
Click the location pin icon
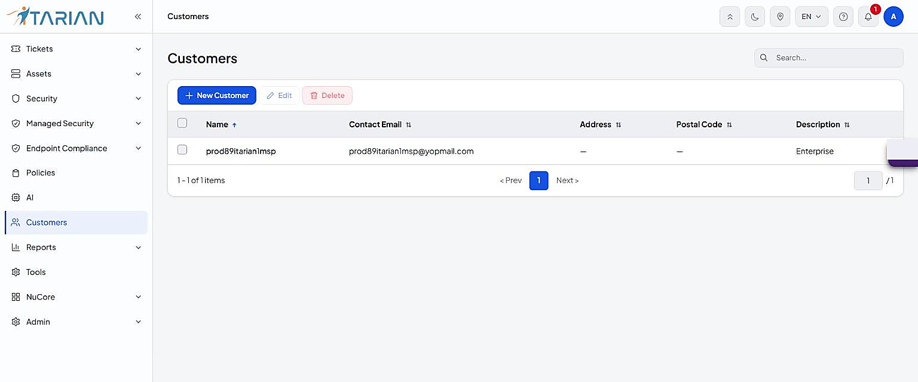click(x=780, y=17)
